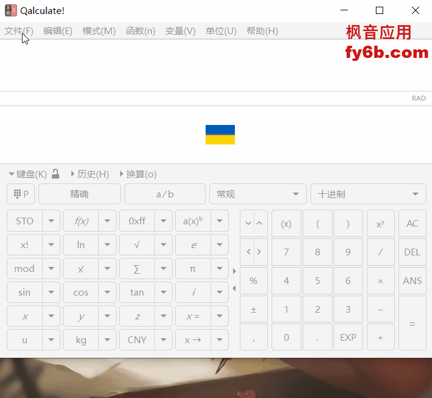This screenshot has width=432, height=398.
Task: Click the AC clear button
Action: pyautogui.click(x=412, y=223)
